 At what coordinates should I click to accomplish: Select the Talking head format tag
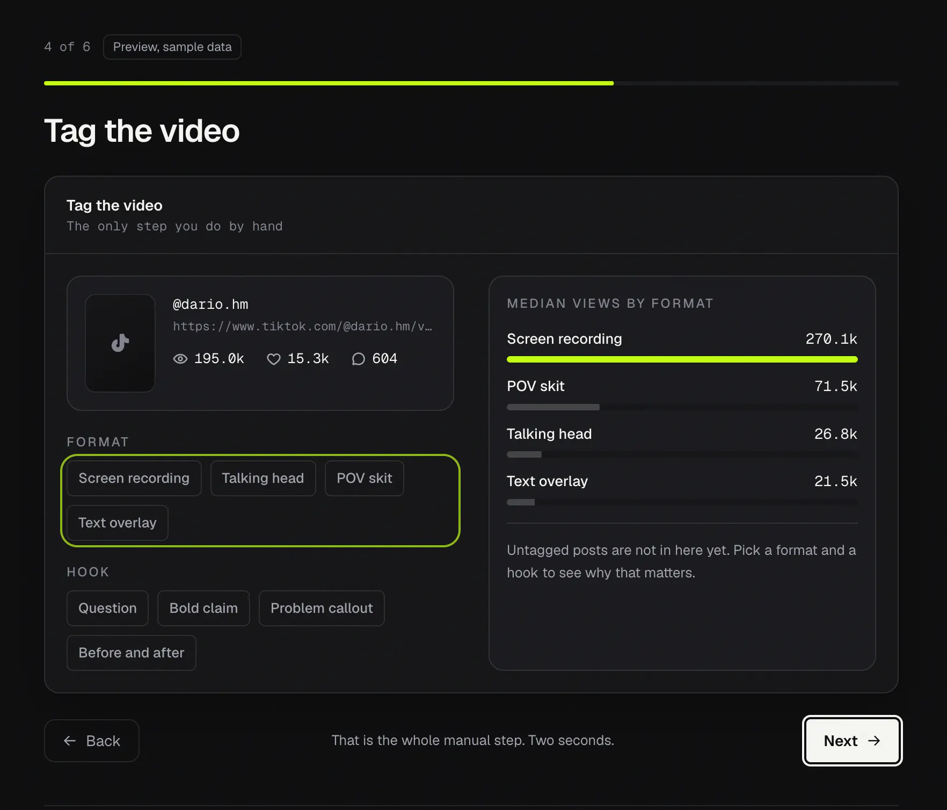(x=263, y=478)
